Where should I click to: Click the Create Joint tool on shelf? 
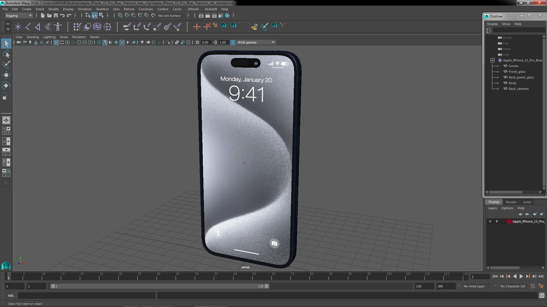click(28, 27)
